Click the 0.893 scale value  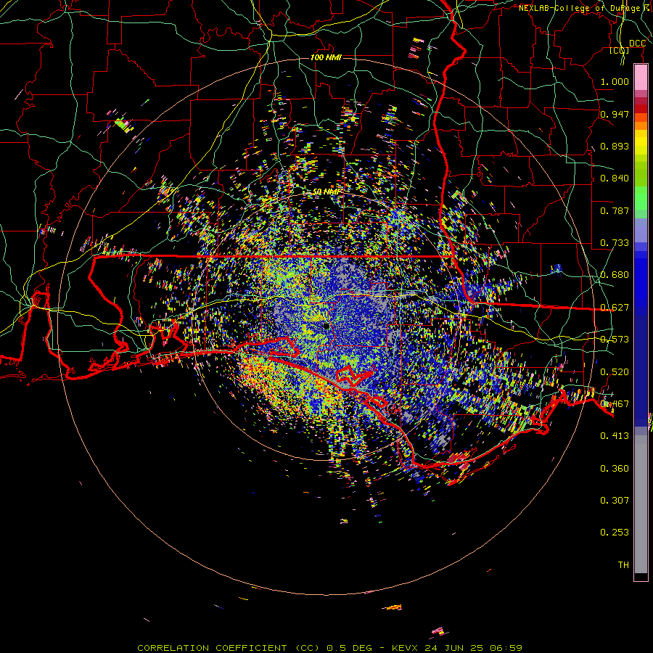[615, 146]
